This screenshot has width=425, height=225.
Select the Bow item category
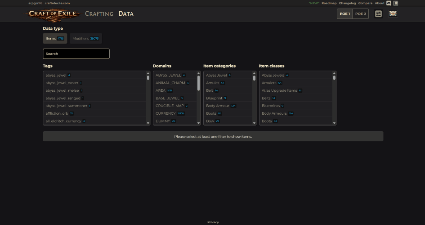click(228, 121)
